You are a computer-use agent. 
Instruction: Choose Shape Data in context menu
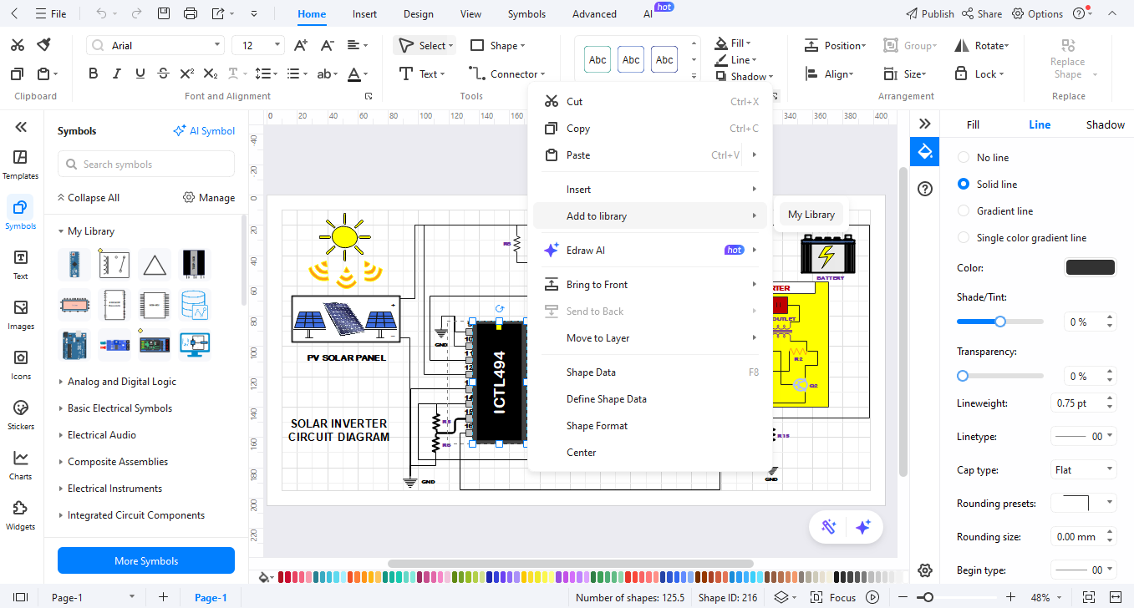[x=650, y=372]
